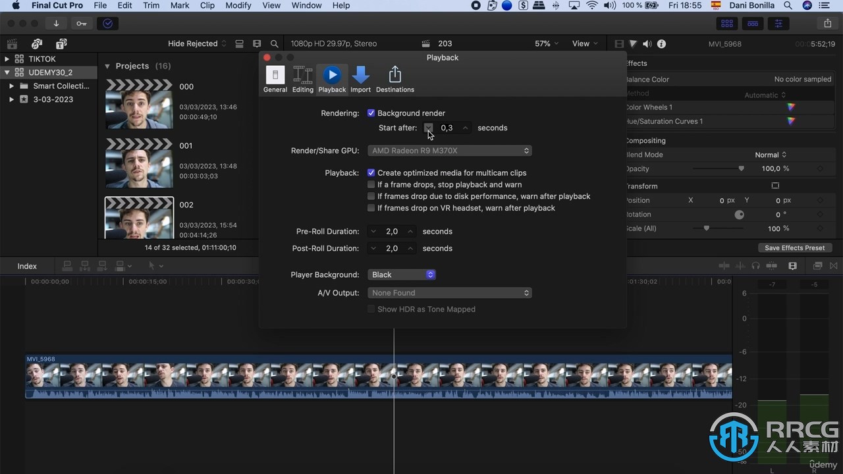This screenshot has height=474, width=843.
Task: Increase Start after seconds stepper
Action: pos(466,128)
